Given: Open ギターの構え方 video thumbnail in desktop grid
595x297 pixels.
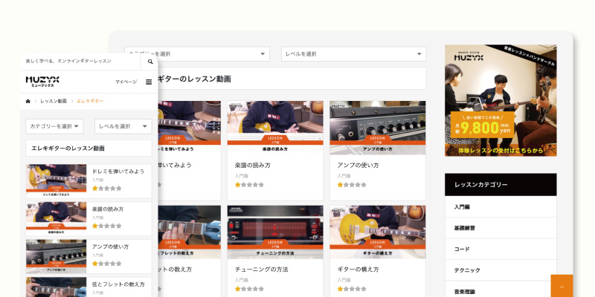Looking at the screenshot, I should click(378, 232).
